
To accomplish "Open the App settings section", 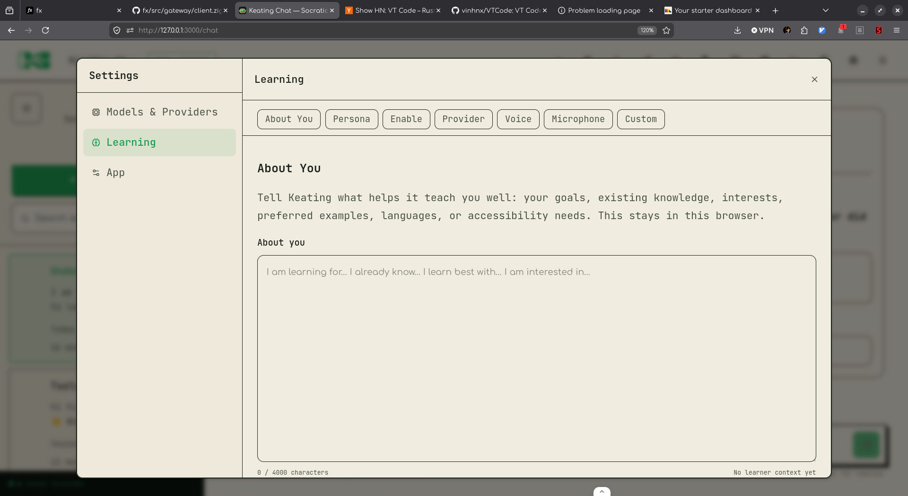I will click(x=159, y=173).
